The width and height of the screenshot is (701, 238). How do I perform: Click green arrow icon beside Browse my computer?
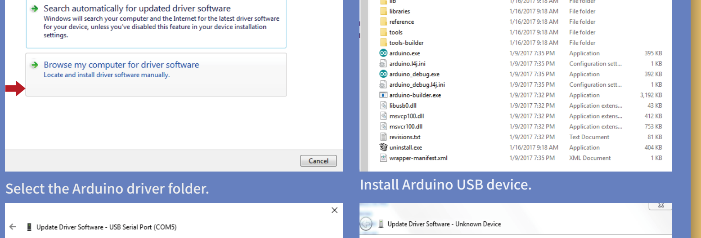(x=35, y=65)
